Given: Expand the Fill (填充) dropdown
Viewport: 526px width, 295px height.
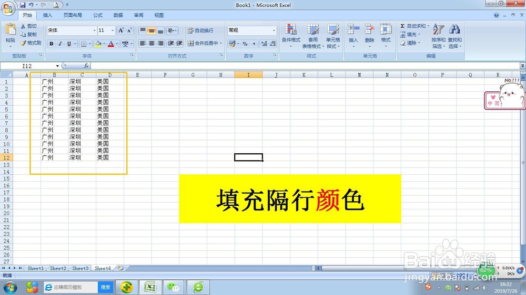Looking at the screenshot, I should pyautogui.click(x=419, y=35).
